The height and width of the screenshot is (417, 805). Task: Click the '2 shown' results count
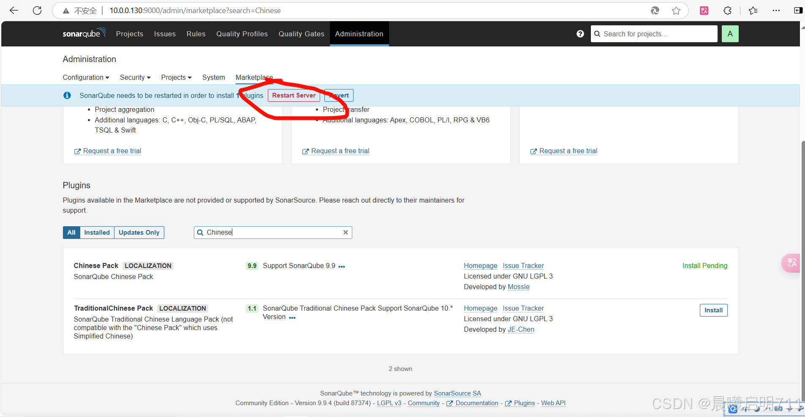[x=400, y=369]
